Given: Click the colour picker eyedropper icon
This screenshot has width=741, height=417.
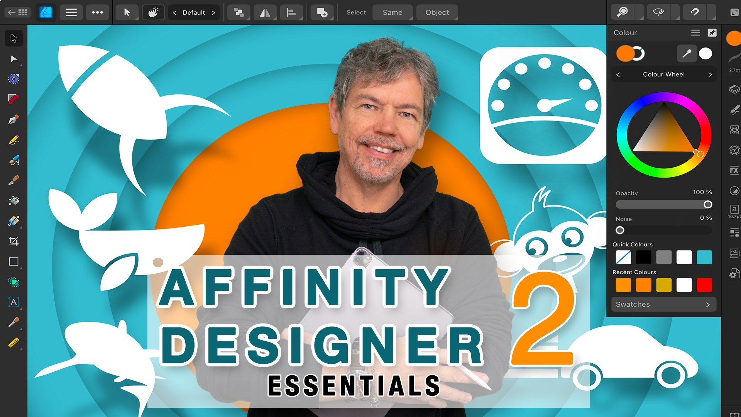Looking at the screenshot, I should (x=687, y=54).
